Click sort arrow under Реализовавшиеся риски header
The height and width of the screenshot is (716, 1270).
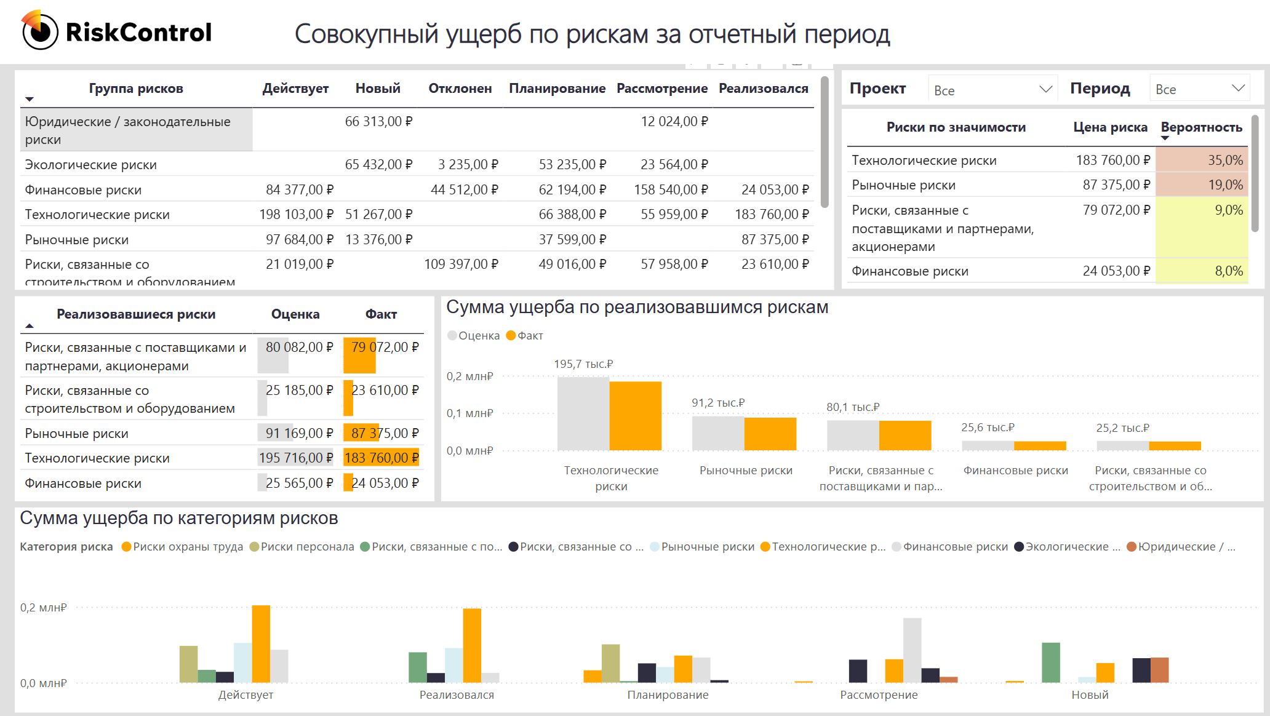coord(29,325)
